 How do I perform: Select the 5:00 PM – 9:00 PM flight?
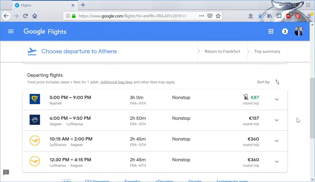(155, 99)
